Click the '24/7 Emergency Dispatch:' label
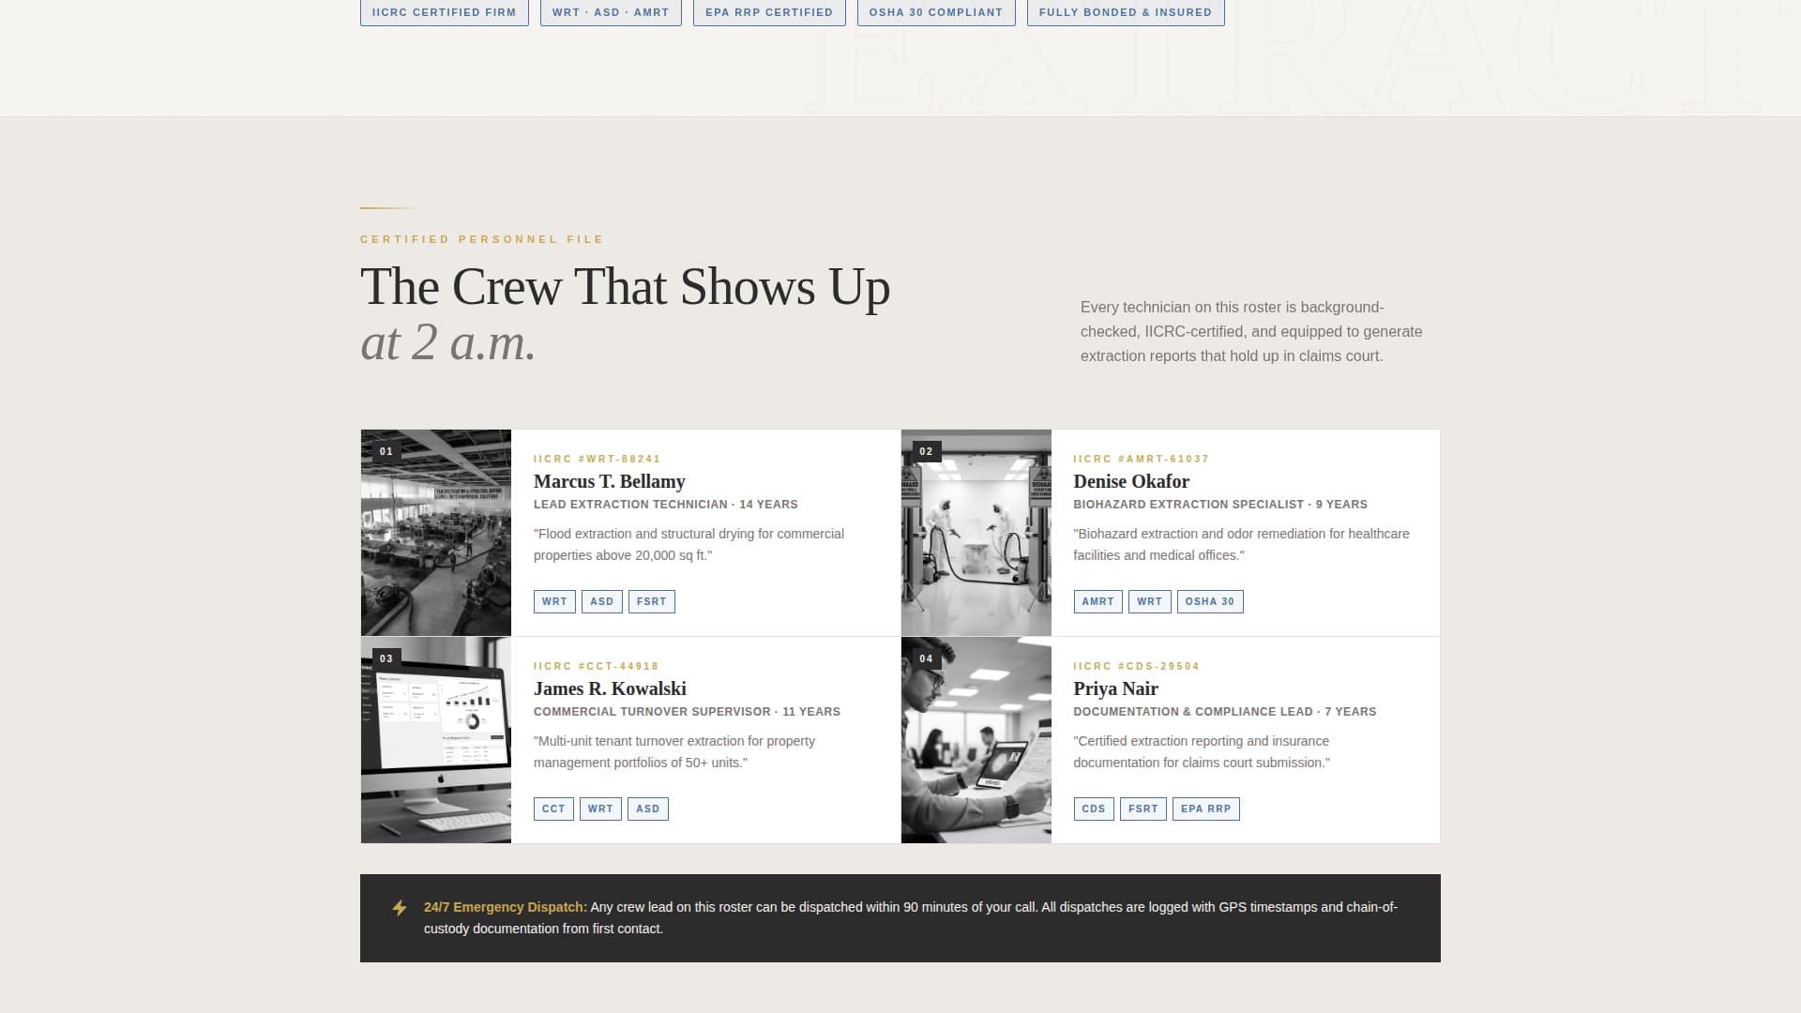1801x1013 pixels. pyautogui.click(x=506, y=907)
